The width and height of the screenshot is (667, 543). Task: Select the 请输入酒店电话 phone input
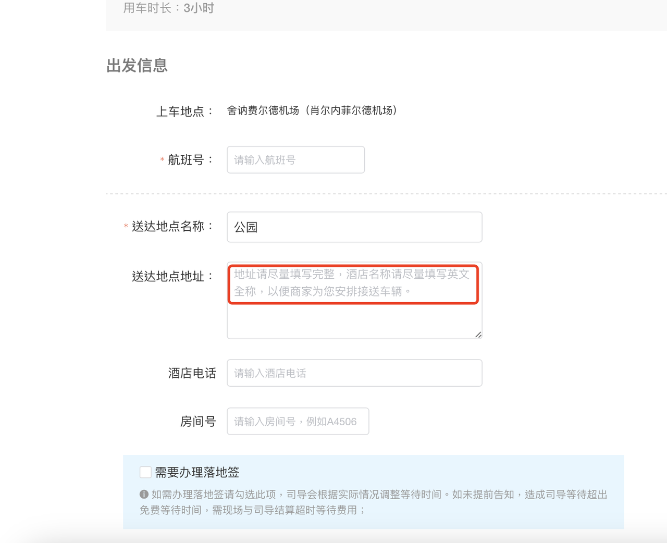click(x=354, y=373)
